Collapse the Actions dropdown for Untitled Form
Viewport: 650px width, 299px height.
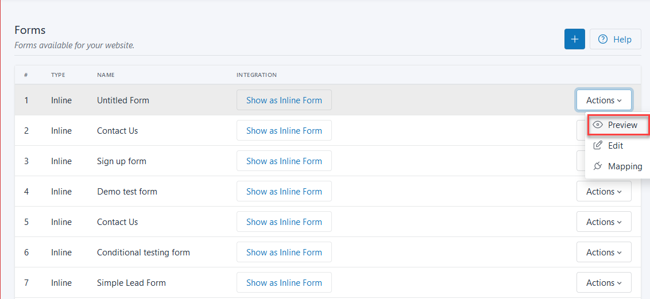point(604,100)
